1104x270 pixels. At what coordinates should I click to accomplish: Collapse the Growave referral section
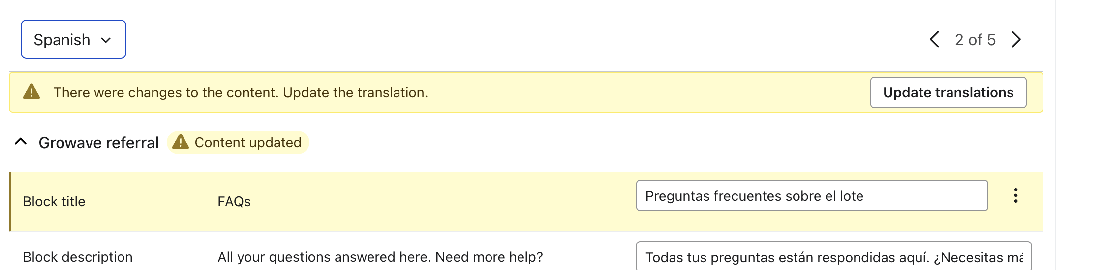[21, 142]
